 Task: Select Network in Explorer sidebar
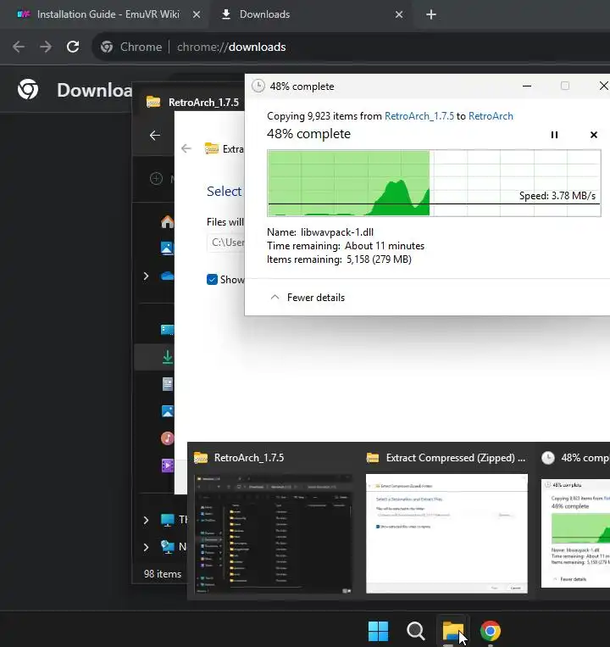[174, 547]
